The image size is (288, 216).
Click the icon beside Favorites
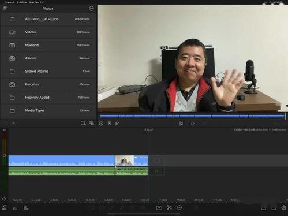[x=12, y=84]
